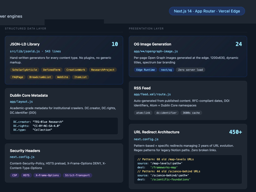Viewport: 256px width, 192px height.
Task: Click the 450+ redirect count
Action: pyautogui.click(x=236, y=132)
